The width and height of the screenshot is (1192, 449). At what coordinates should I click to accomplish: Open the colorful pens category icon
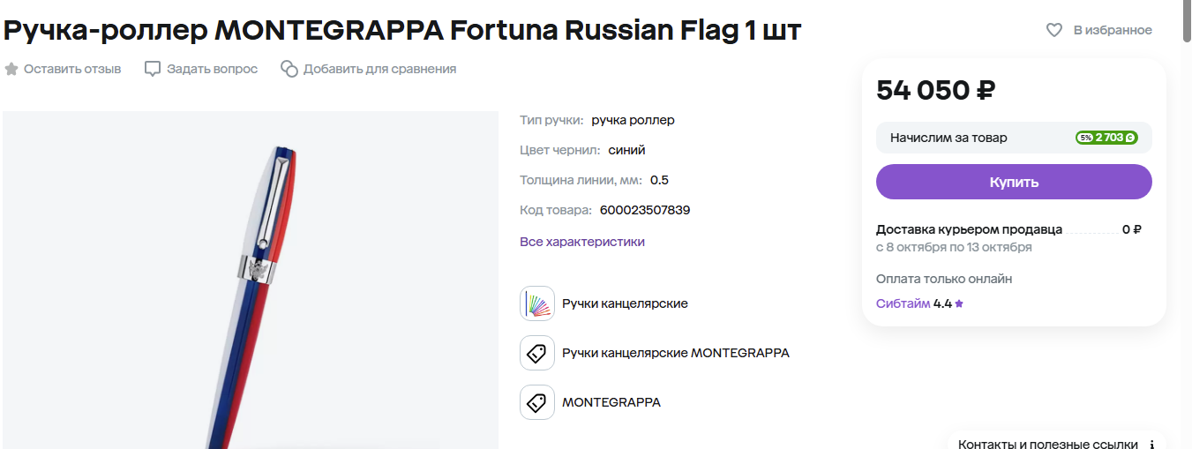coord(537,303)
